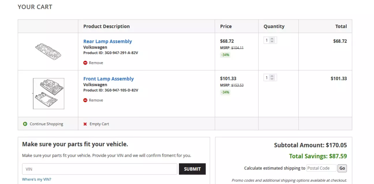Open the Where's my VIN? link

36,179
